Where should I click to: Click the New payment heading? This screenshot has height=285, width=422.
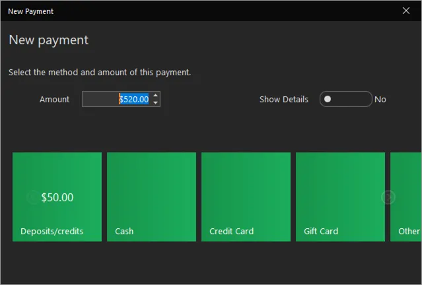pyautogui.click(x=48, y=40)
